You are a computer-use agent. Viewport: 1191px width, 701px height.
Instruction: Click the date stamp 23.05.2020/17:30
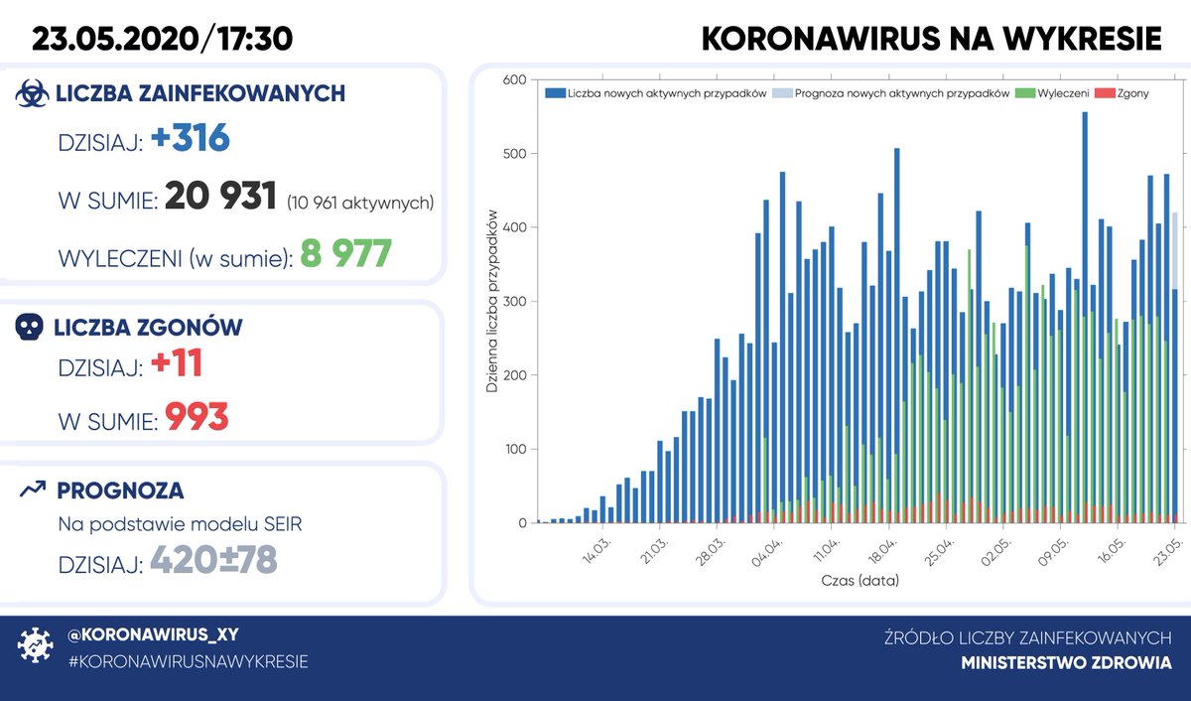click(x=162, y=39)
